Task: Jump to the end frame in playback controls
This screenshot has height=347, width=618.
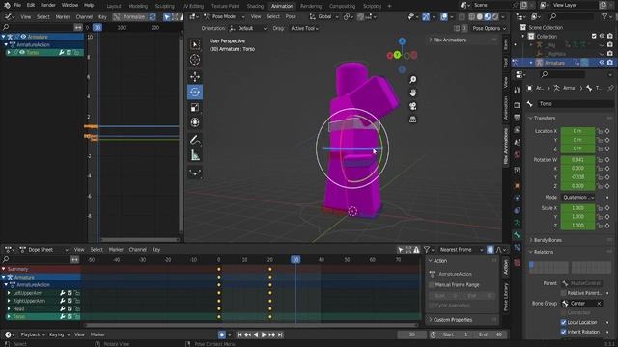Action: (280, 334)
